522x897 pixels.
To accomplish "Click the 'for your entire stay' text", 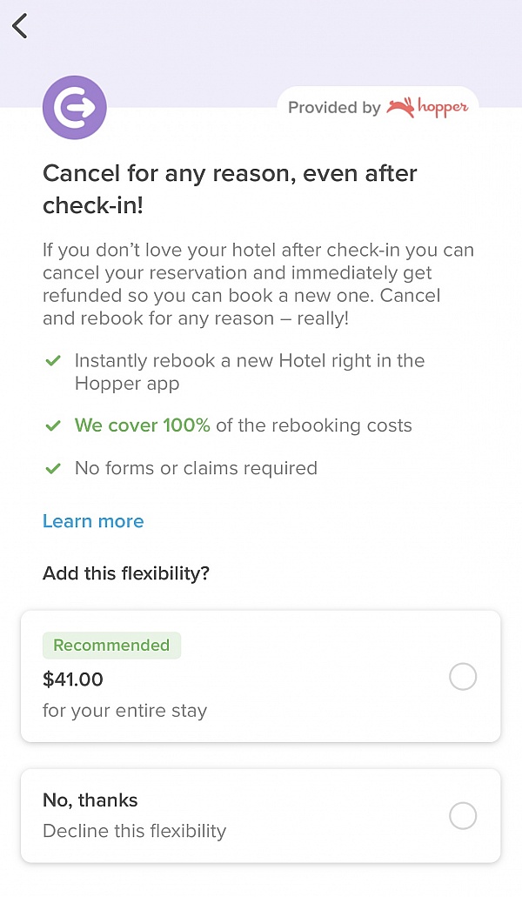I will 124,710.
